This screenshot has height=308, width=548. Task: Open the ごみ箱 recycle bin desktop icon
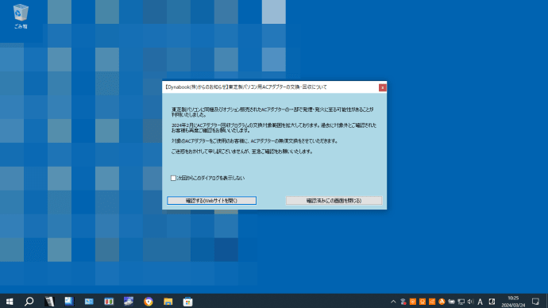(21, 16)
